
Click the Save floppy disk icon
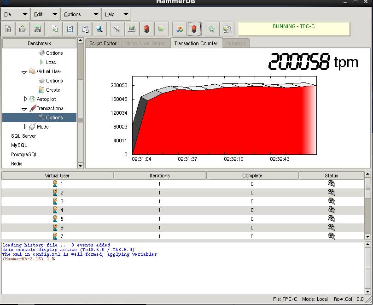(x=37, y=29)
